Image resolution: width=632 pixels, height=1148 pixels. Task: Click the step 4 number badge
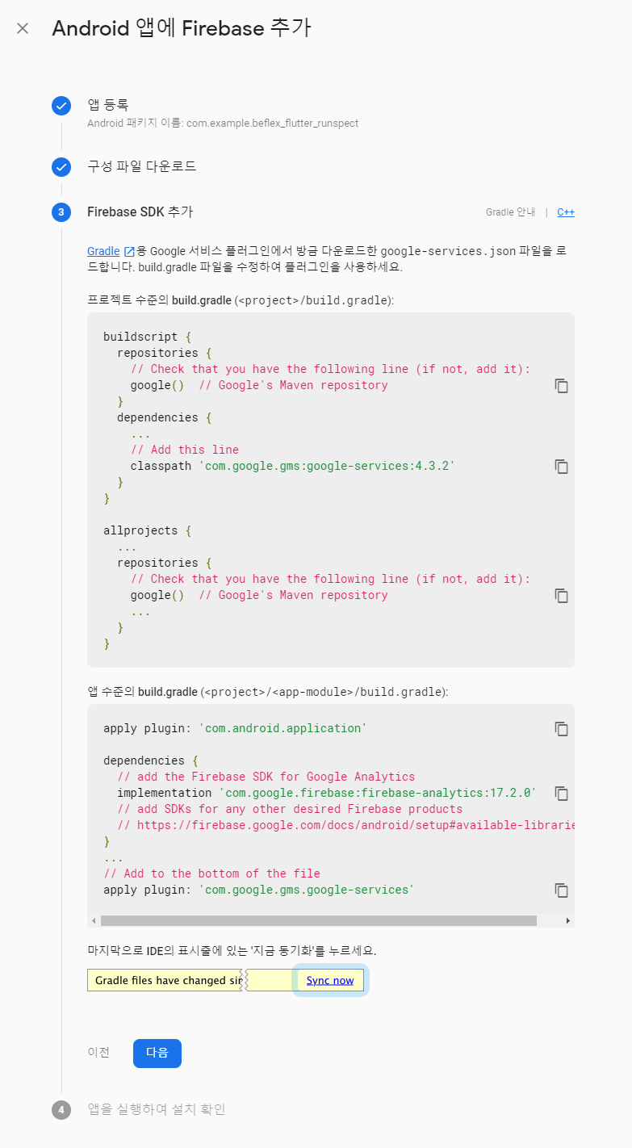pyautogui.click(x=61, y=1110)
